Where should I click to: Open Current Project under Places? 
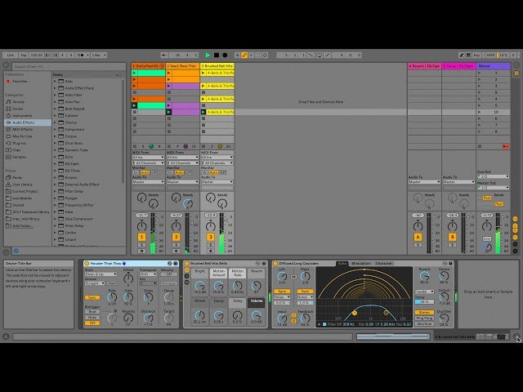(25, 191)
